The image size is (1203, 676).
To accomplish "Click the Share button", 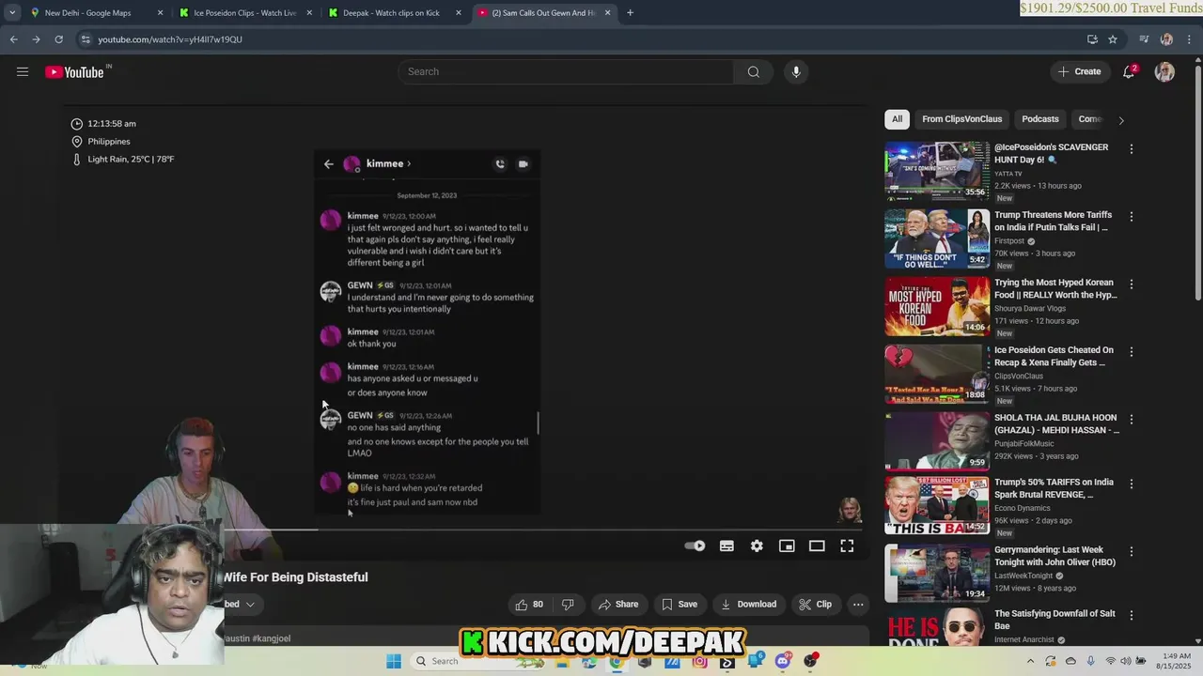I will (617, 605).
